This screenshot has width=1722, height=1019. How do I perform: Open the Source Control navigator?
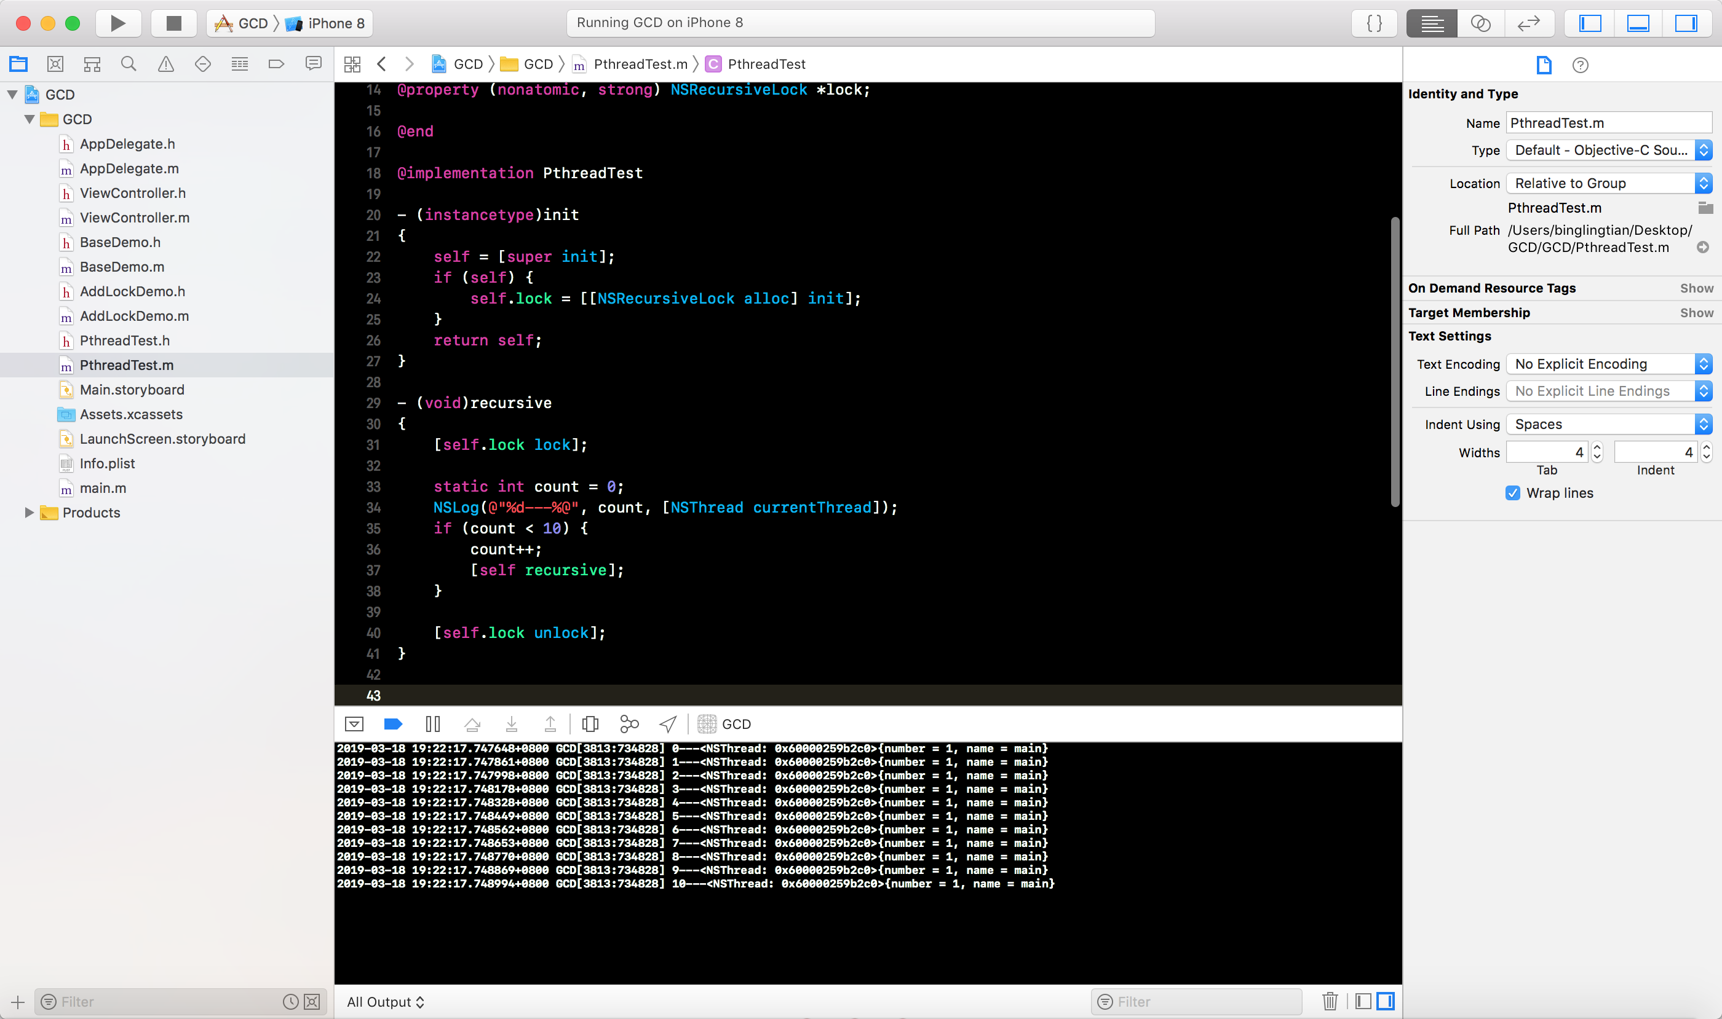[56, 64]
